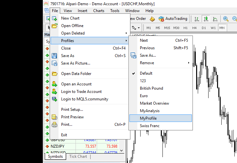Click the zoom in magnifier icon

tap(226, 19)
